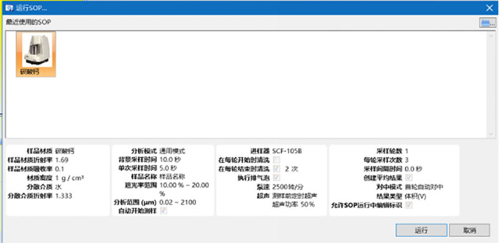Click the 最近使用的SOP label
The width and height of the screenshot is (499, 243).
28,22
